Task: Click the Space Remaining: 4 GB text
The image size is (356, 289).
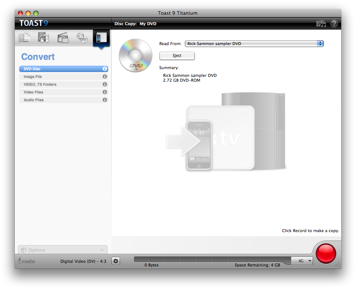Action: coord(257,265)
